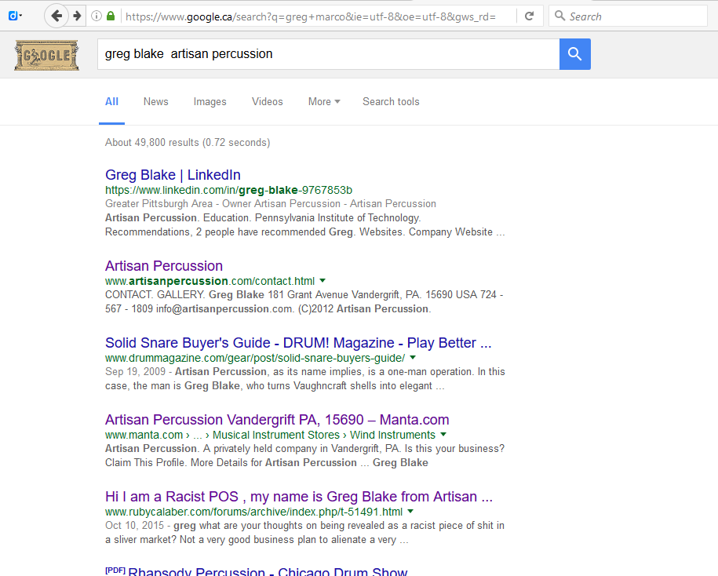Click the 'Oct 10, 2015' snippet date
This screenshot has height=576, width=718.
click(134, 526)
